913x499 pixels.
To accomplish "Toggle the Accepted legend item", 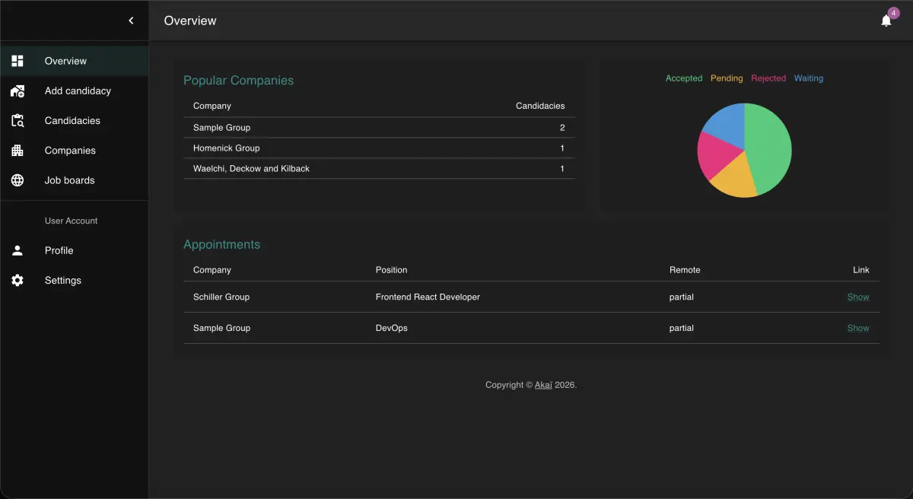I will 684,78.
